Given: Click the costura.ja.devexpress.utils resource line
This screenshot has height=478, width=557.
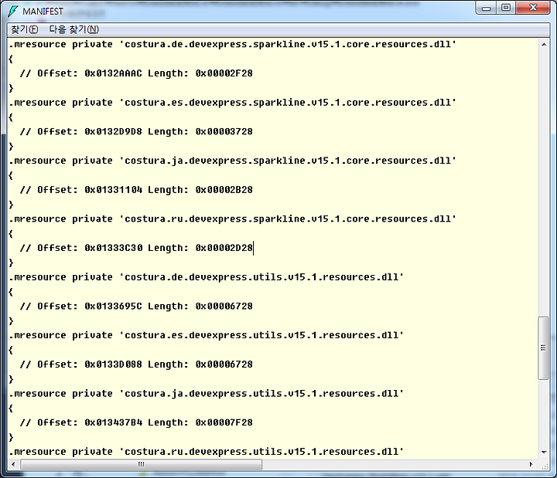Looking at the screenshot, I should (x=207, y=394).
